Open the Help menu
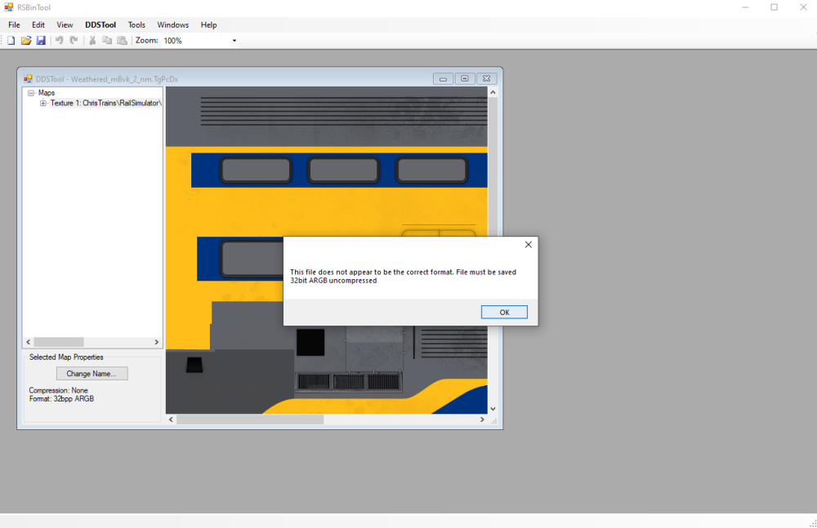Image resolution: width=817 pixels, height=528 pixels. point(209,25)
